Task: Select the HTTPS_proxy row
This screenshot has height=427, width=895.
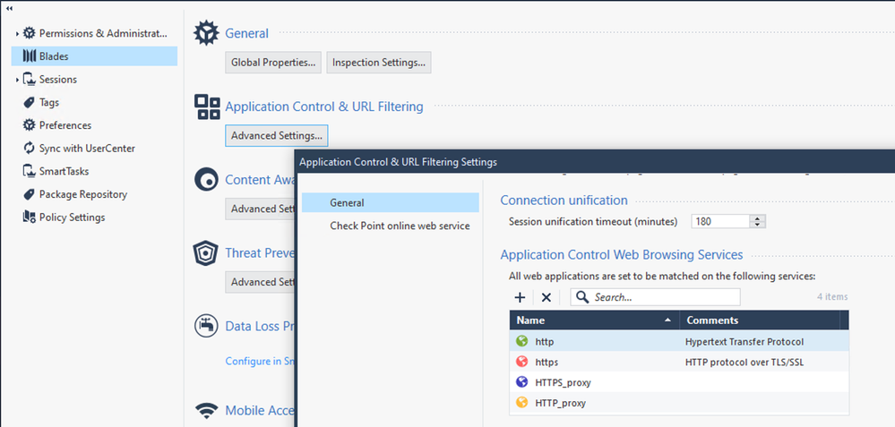Action: click(679, 382)
